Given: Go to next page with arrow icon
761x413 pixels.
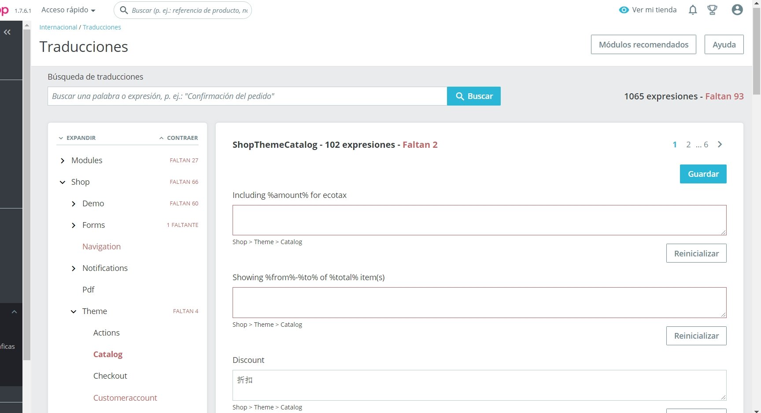Looking at the screenshot, I should (x=720, y=144).
